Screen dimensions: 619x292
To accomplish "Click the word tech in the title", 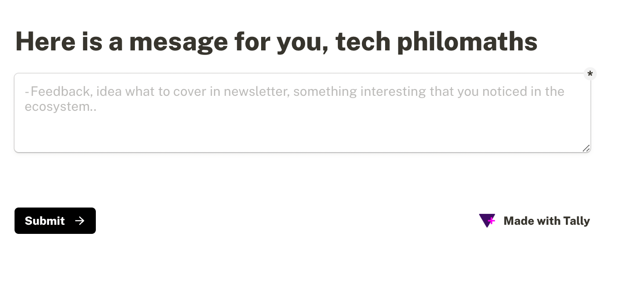I will click(x=363, y=41).
